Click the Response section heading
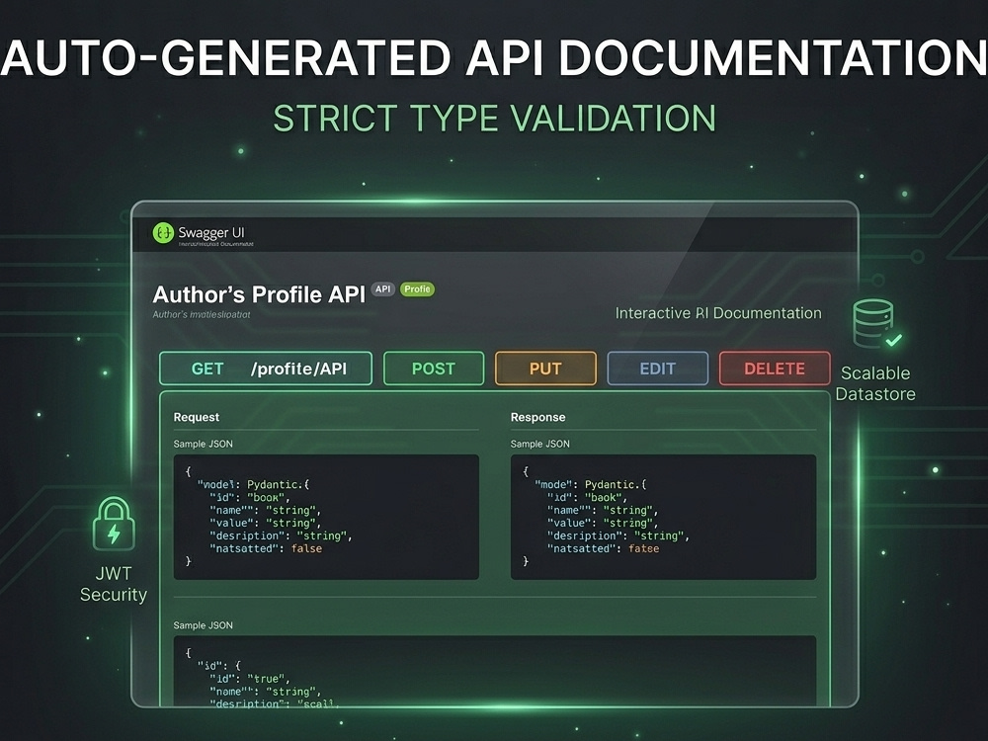Screen dimensions: 988x741 [538, 417]
